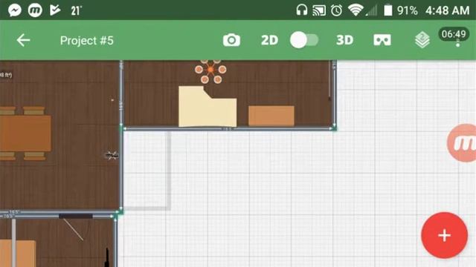Viewport: 476px width, 267px height.
Task: Open the checkmark task notification icon
Action: (55, 10)
